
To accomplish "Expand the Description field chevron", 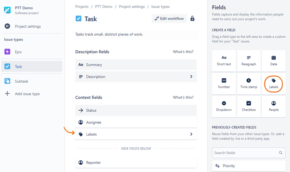I will pyautogui.click(x=191, y=77).
